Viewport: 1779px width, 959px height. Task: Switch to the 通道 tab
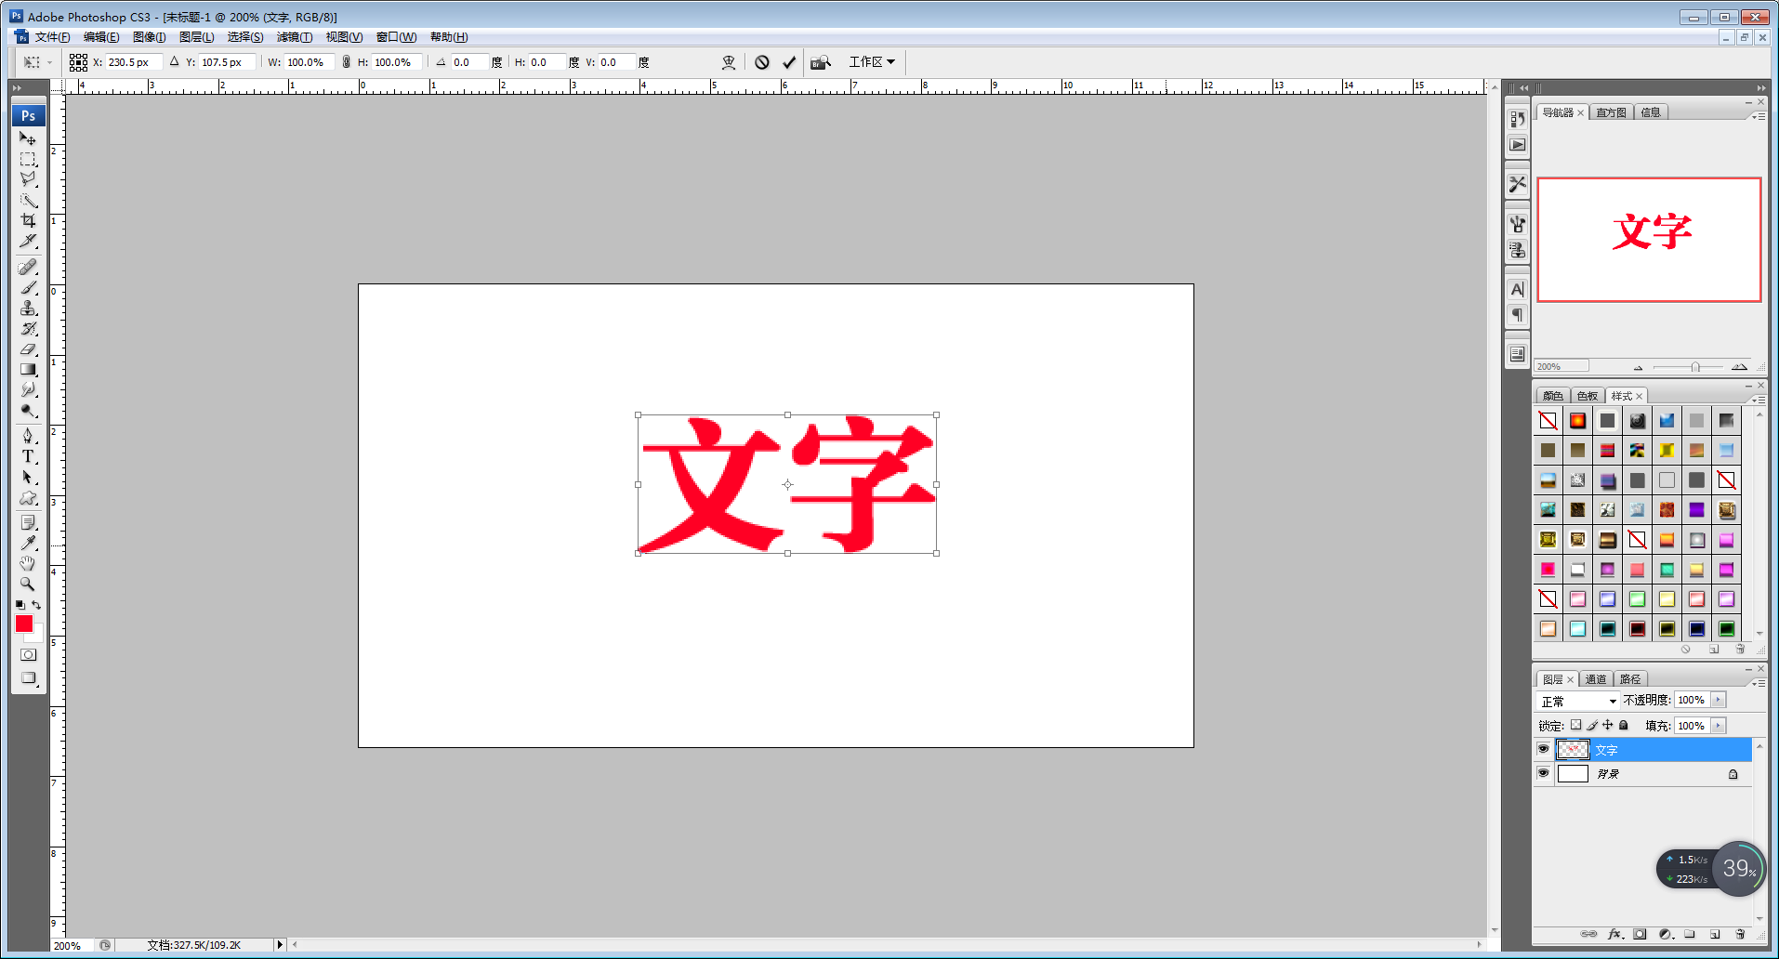pyautogui.click(x=1595, y=679)
